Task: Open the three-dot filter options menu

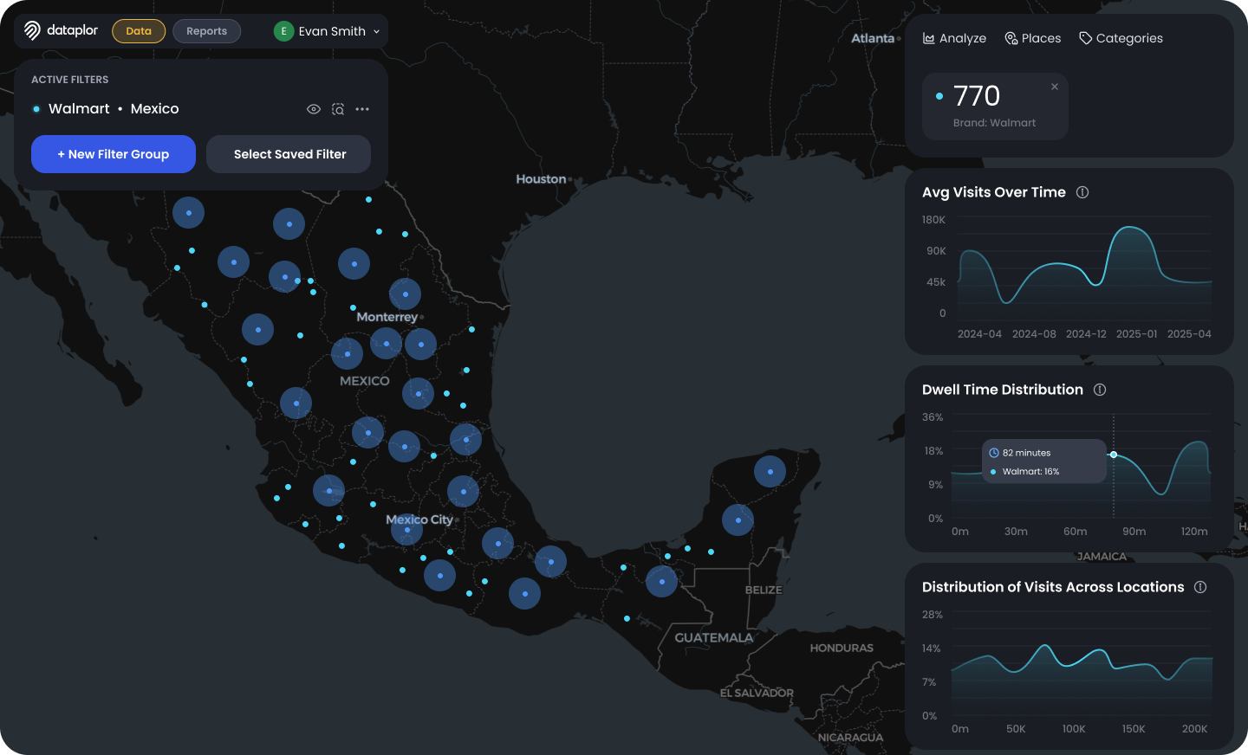Action: (x=362, y=109)
